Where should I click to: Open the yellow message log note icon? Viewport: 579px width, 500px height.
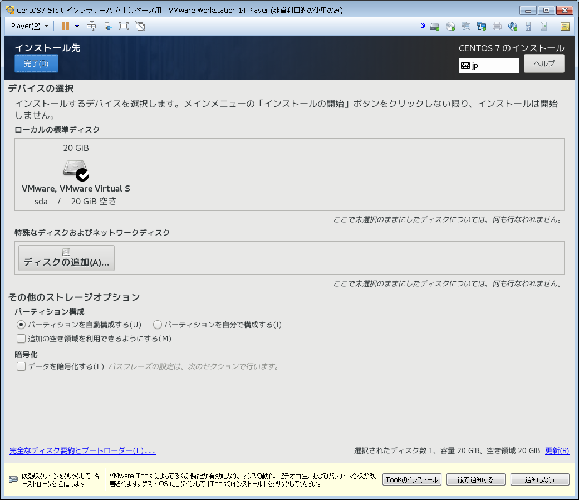click(565, 27)
